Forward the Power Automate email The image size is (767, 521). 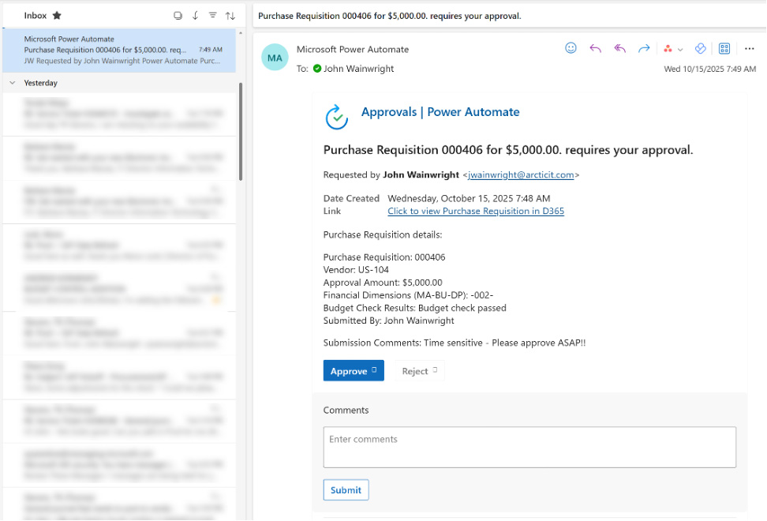pos(644,48)
